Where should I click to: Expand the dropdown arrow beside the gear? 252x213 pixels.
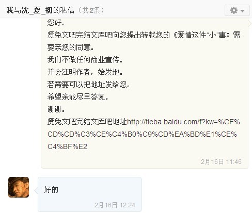pos(243,11)
